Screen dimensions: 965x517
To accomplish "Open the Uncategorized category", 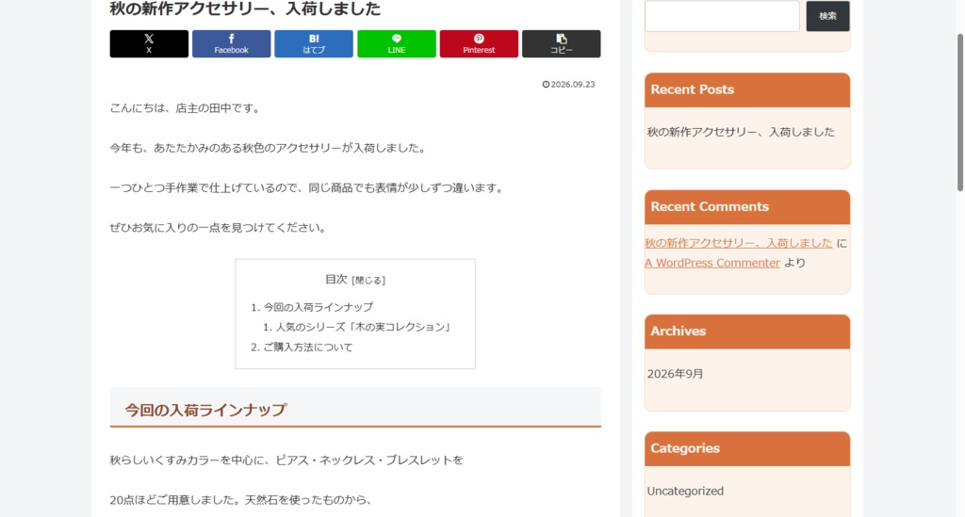I will click(x=685, y=492).
